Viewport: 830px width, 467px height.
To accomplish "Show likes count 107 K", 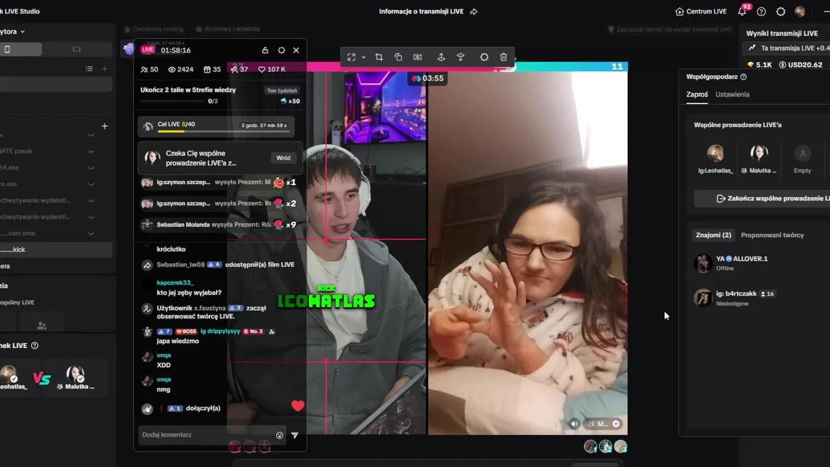I will [272, 69].
